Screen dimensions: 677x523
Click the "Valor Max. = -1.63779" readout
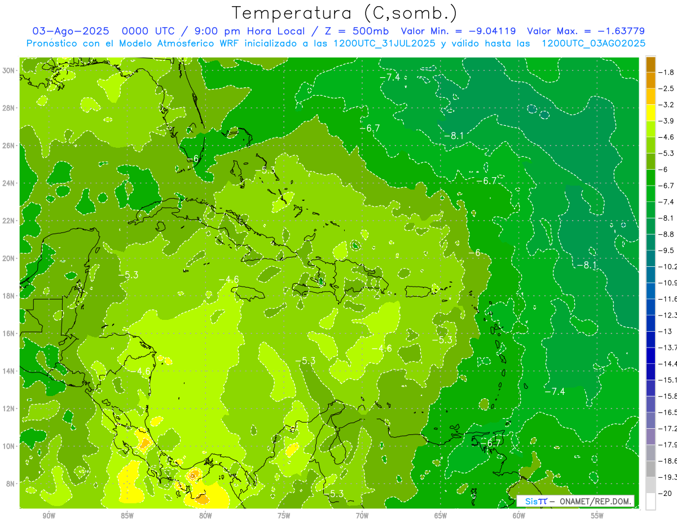tap(586, 31)
